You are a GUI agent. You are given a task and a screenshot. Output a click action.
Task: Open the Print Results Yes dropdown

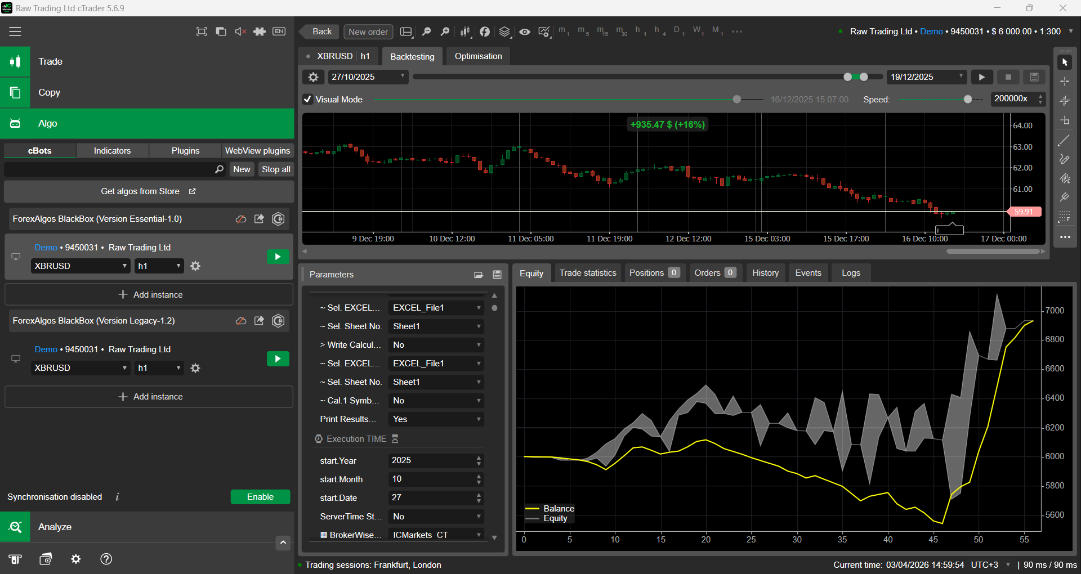(436, 419)
